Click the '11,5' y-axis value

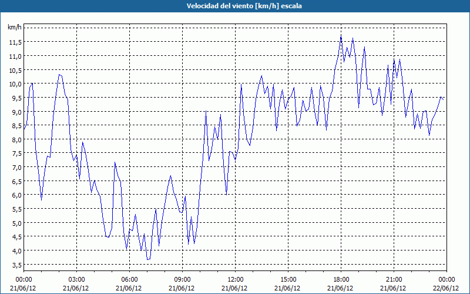click(x=15, y=42)
